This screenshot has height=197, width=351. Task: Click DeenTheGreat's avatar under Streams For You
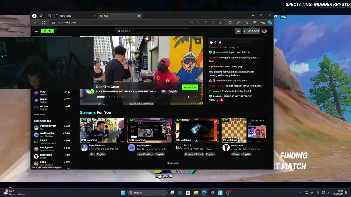84,148
